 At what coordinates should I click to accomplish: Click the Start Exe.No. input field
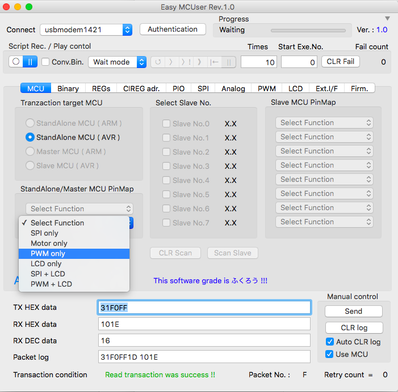299,62
